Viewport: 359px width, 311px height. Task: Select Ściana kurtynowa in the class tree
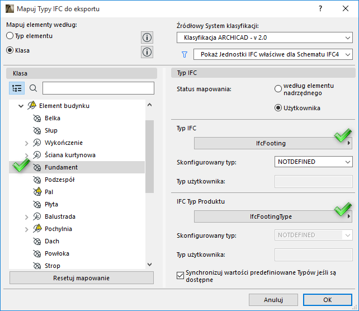pyautogui.click(x=70, y=155)
